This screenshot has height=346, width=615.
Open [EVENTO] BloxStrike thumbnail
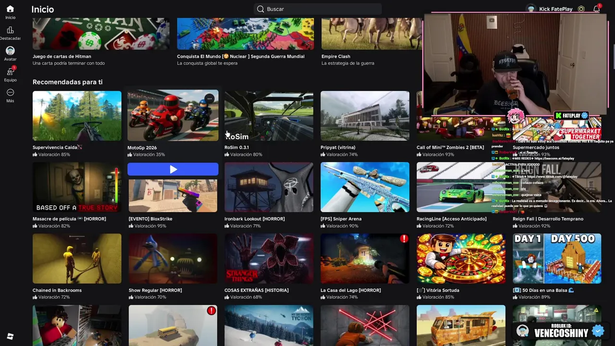point(173,195)
